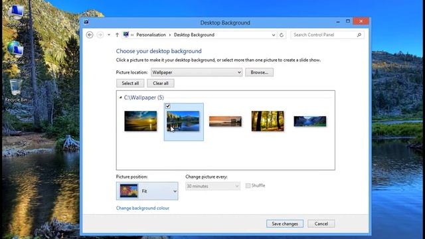Image resolution: width=425 pixels, height=239 pixels.
Task: Click the Control Panel icon in address bar
Action: pos(126,35)
